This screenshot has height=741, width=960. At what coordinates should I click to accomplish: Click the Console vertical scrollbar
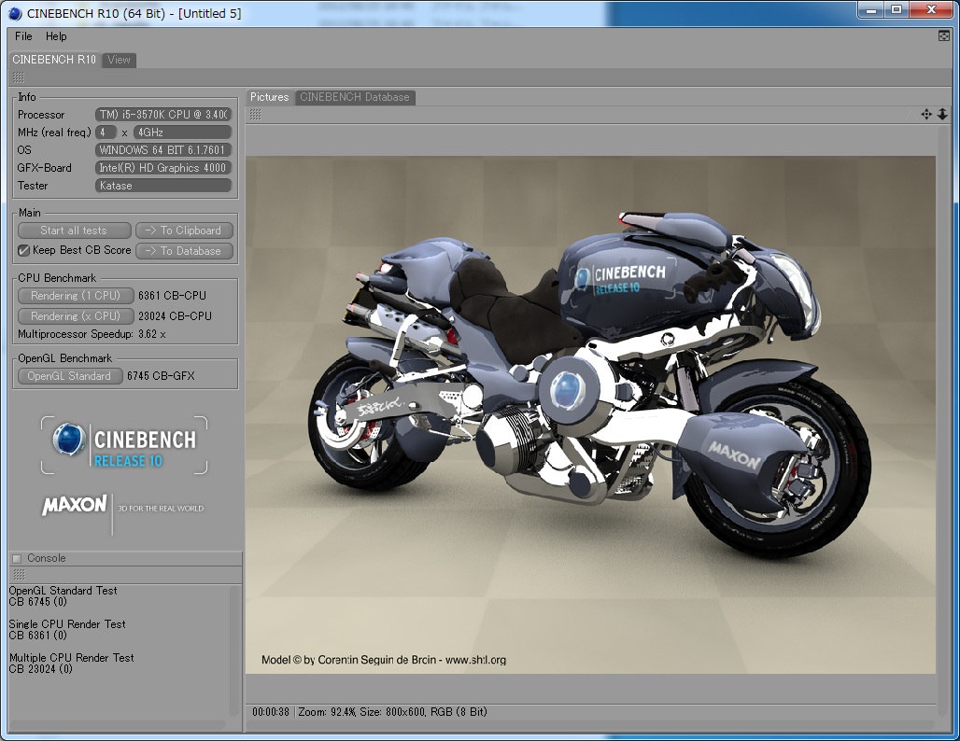(x=234, y=650)
